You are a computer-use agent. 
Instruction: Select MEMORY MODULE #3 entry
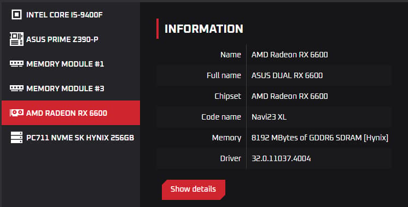click(x=71, y=88)
